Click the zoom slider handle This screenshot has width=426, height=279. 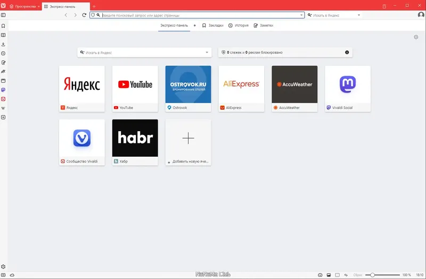pyautogui.click(x=372, y=275)
